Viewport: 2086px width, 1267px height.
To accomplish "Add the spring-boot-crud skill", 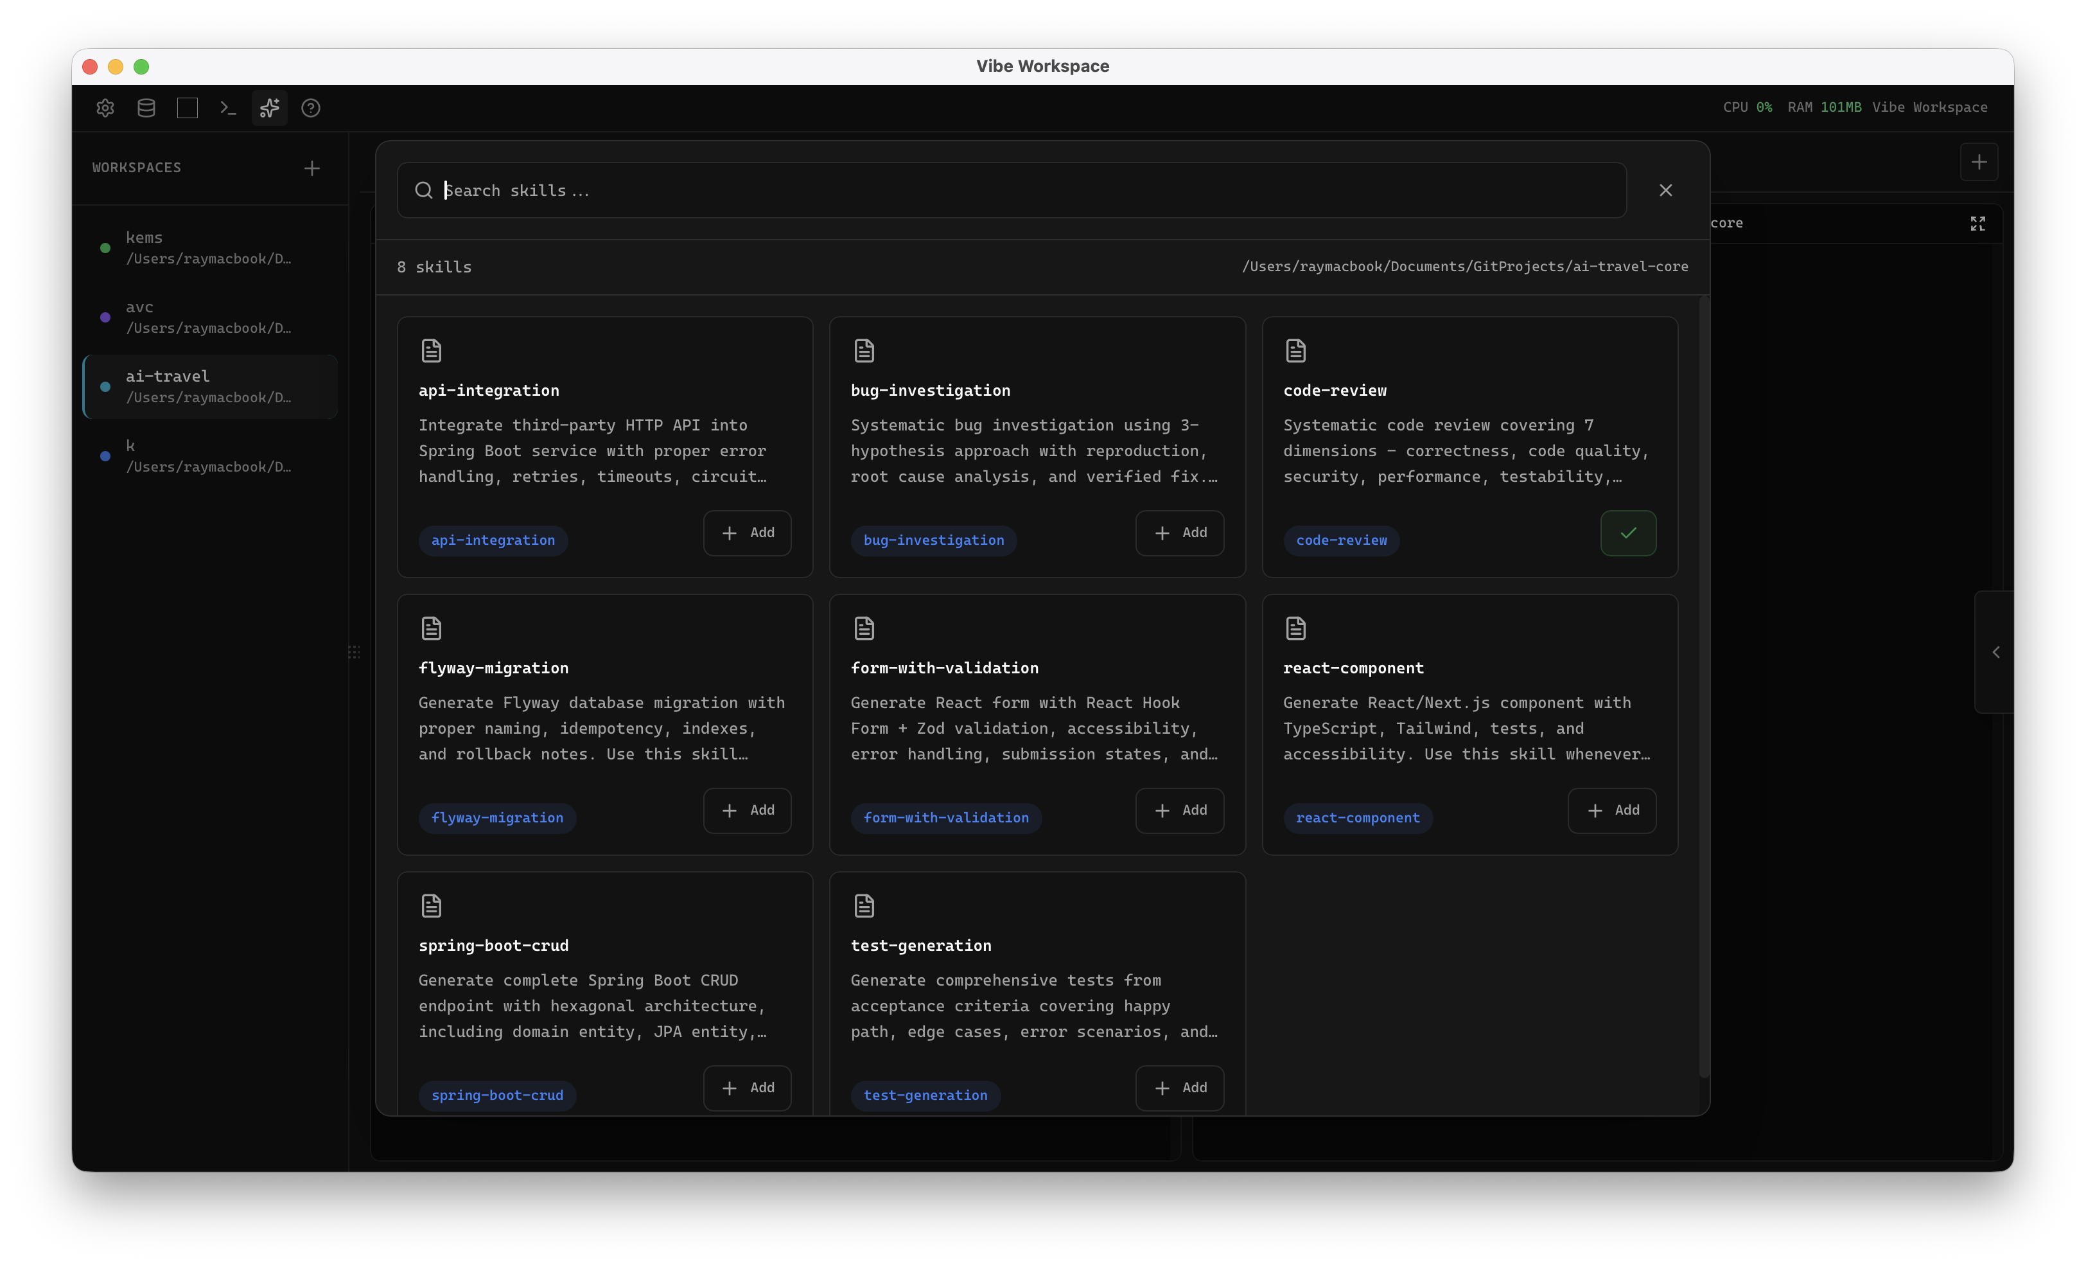I will tap(747, 1088).
